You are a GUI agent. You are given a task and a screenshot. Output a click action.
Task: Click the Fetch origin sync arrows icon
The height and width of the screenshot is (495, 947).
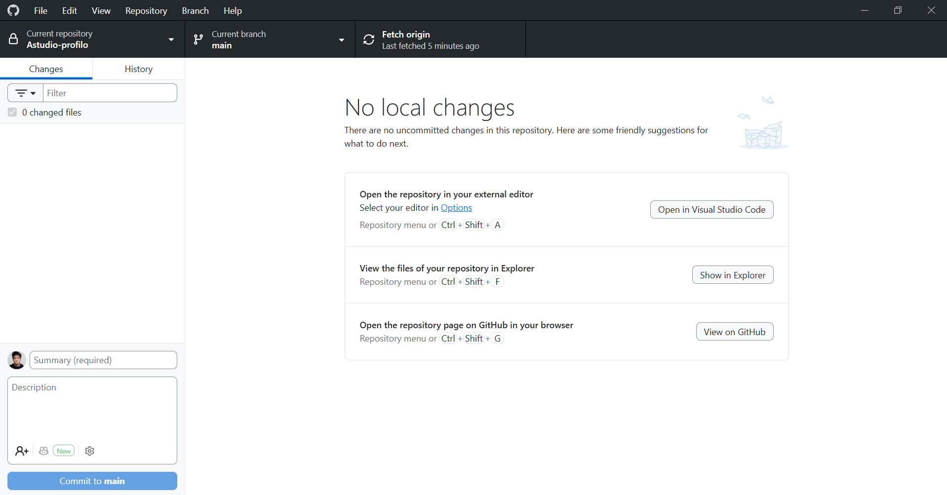pyautogui.click(x=369, y=39)
